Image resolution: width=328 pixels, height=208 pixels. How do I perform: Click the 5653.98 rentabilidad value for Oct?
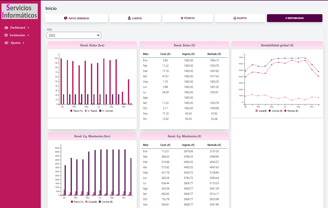point(214,199)
